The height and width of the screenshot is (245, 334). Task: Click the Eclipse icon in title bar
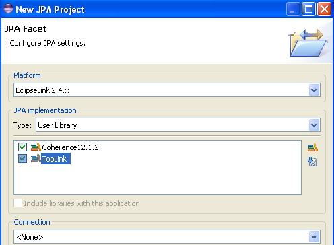(8, 9)
